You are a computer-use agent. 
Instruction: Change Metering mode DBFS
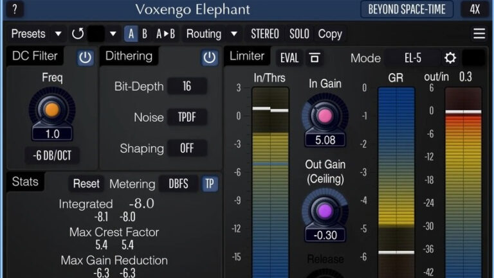click(x=178, y=184)
